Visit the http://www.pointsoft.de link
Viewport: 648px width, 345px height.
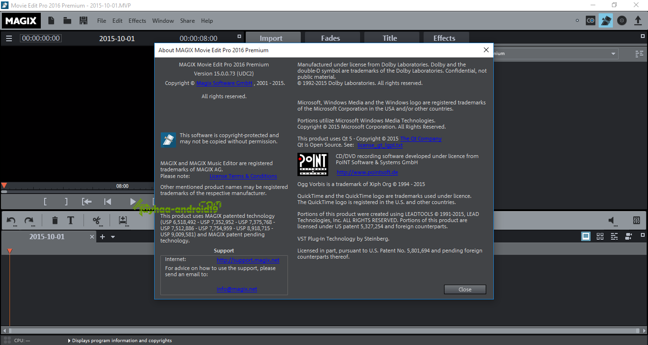pyautogui.click(x=367, y=172)
